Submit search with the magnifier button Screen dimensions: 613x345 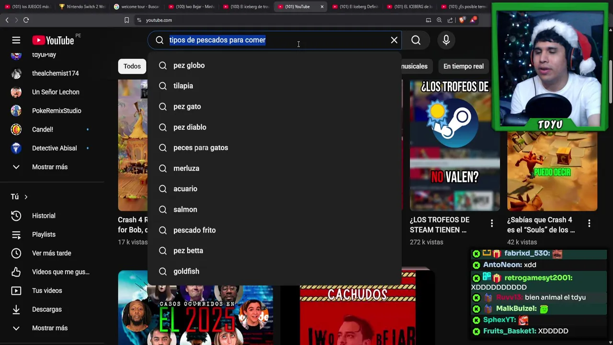[416, 40]
